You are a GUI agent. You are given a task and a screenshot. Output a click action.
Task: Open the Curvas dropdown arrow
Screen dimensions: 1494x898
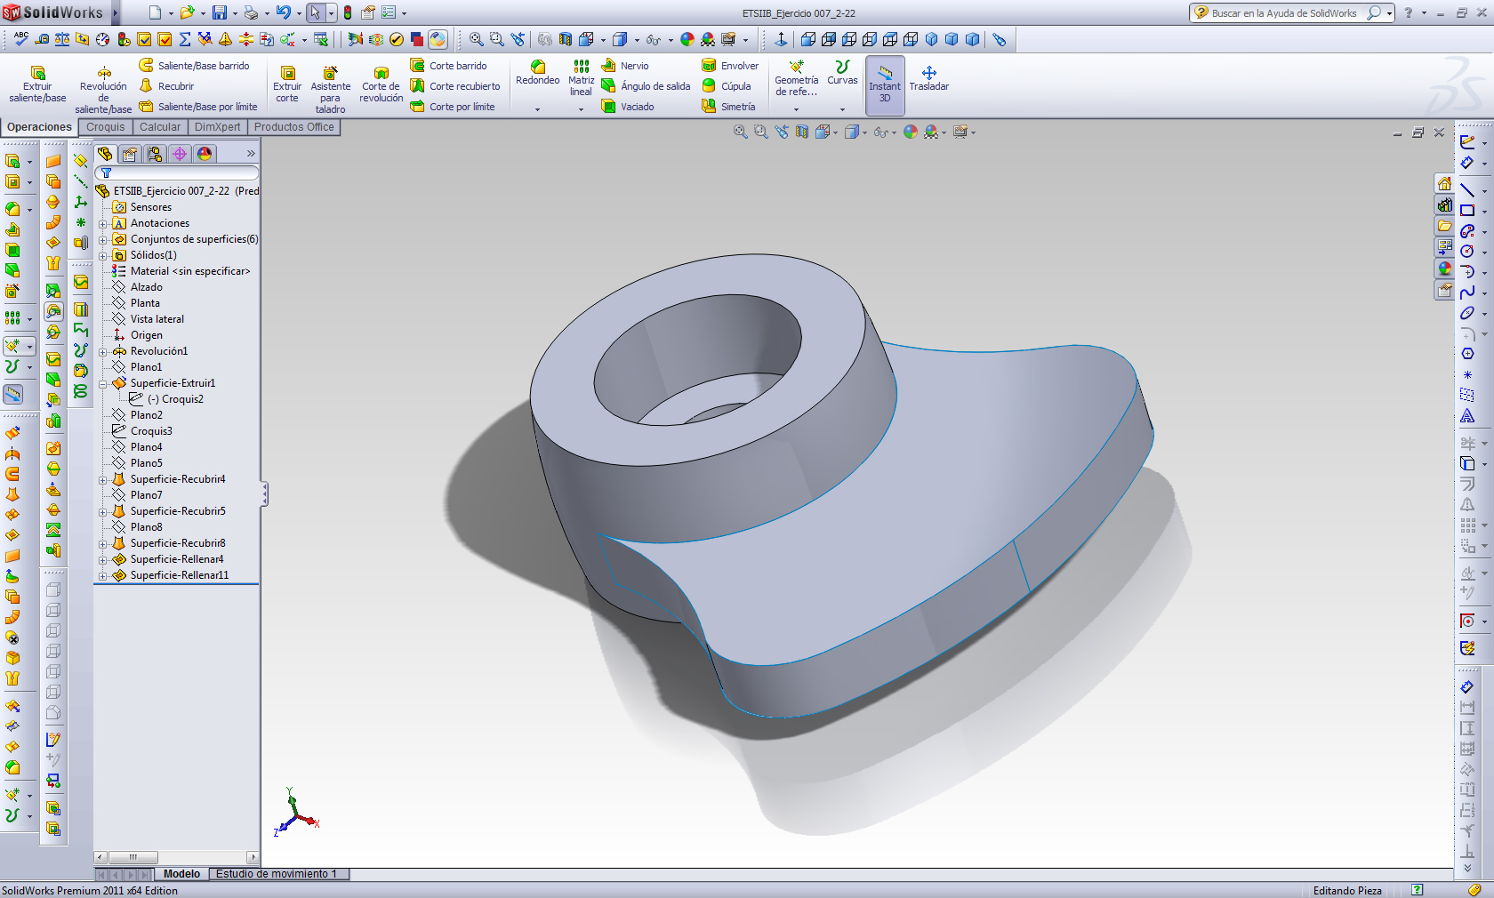point(842,109)
